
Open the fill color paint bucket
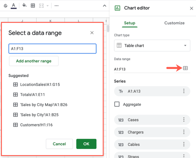coord(24,6)
